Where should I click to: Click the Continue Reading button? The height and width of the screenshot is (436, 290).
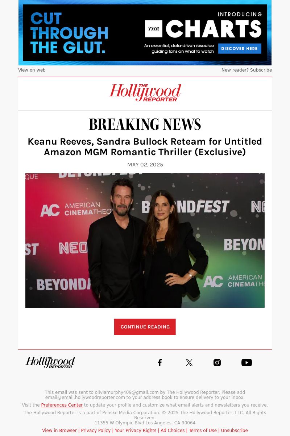[x=145, y=327]
